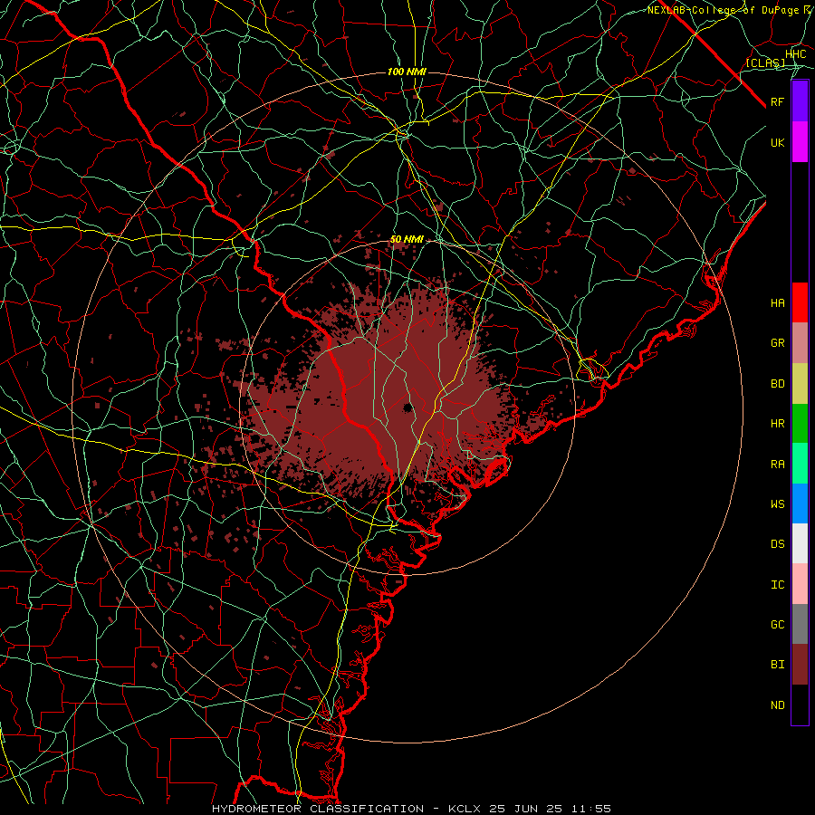Click the IC light pink legend swatch
This screenshot has height=815, width=815.
[800, 584]
